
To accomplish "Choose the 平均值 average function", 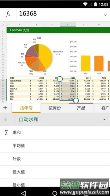I will click(55, 146).
